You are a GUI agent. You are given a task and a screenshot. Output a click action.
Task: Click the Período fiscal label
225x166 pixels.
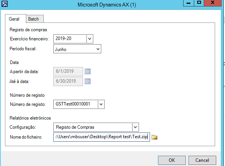pyautogui.click(x=23, y=49)
